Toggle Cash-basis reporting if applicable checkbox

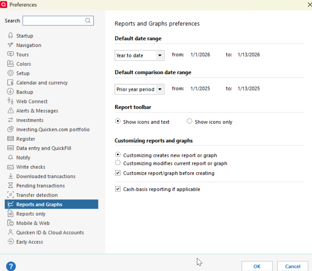click(x=118, y=189)
